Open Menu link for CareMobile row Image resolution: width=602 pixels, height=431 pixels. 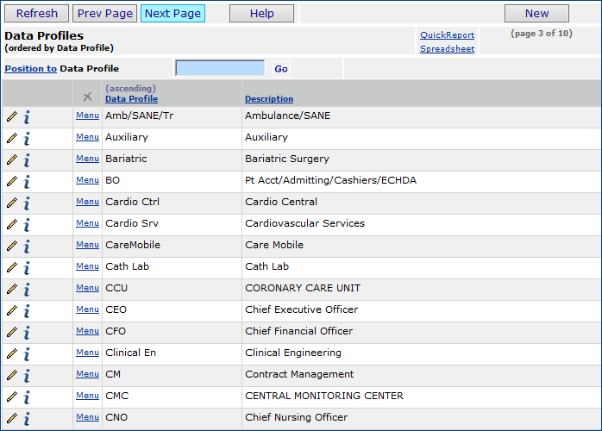pos(87,245)
